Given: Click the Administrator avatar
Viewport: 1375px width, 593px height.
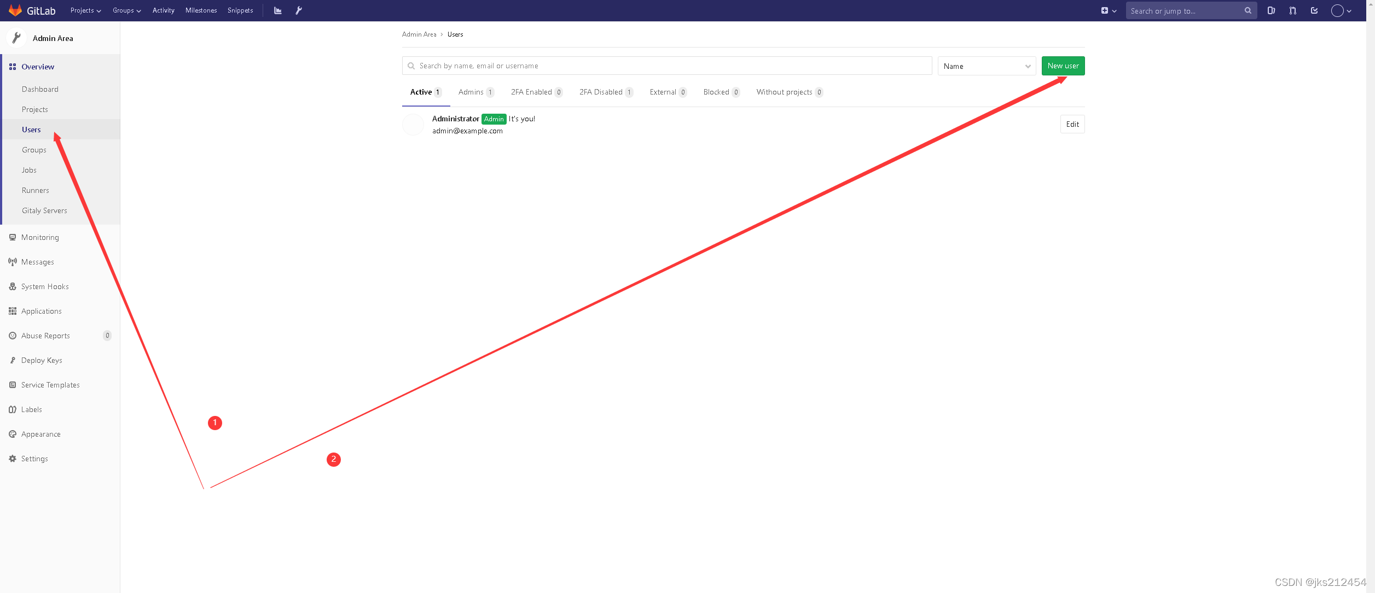Looking at the screenshot, I should click(413, 125).
